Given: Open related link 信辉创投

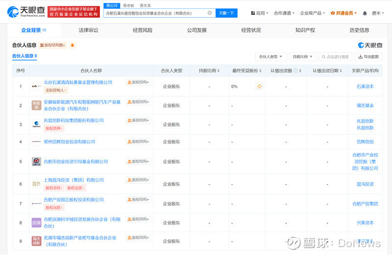Looking at the screenshot, I should (x=365, y=141).
